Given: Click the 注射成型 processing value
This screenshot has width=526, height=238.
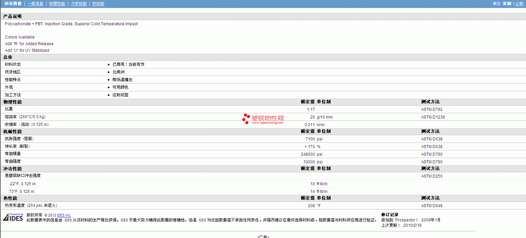Looking at the screenshot, I should pyautogui.click(x=120, y=95).
